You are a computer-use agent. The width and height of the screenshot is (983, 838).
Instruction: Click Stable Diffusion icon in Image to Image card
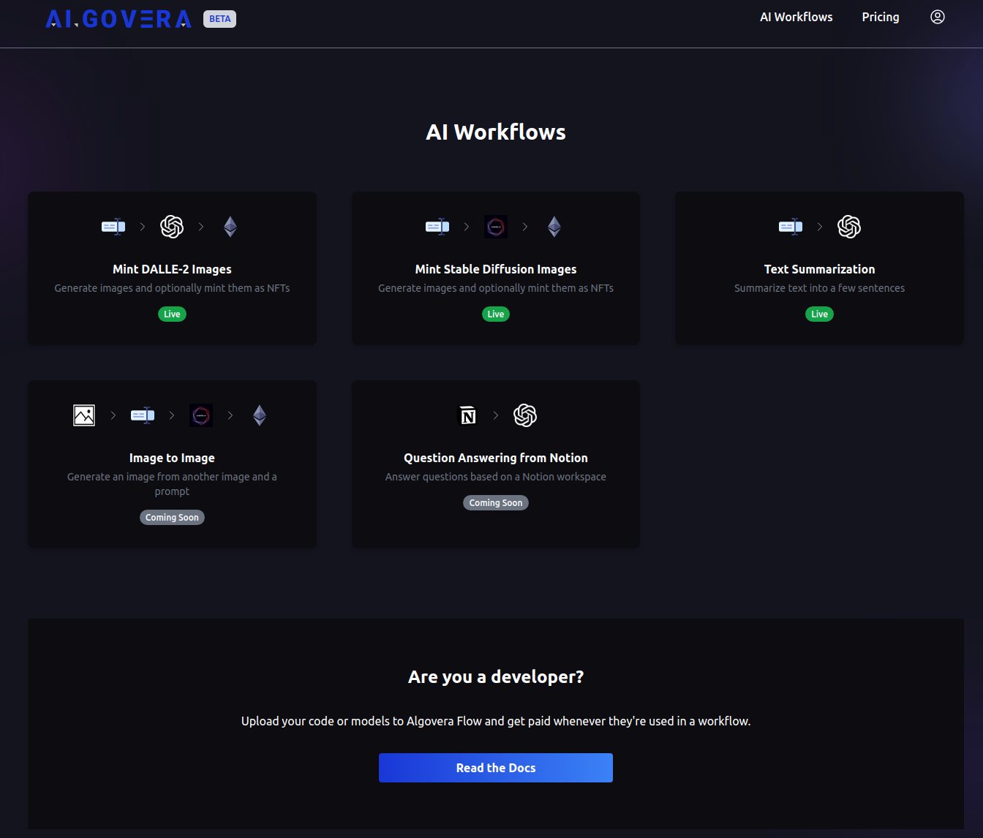(201, 415)
